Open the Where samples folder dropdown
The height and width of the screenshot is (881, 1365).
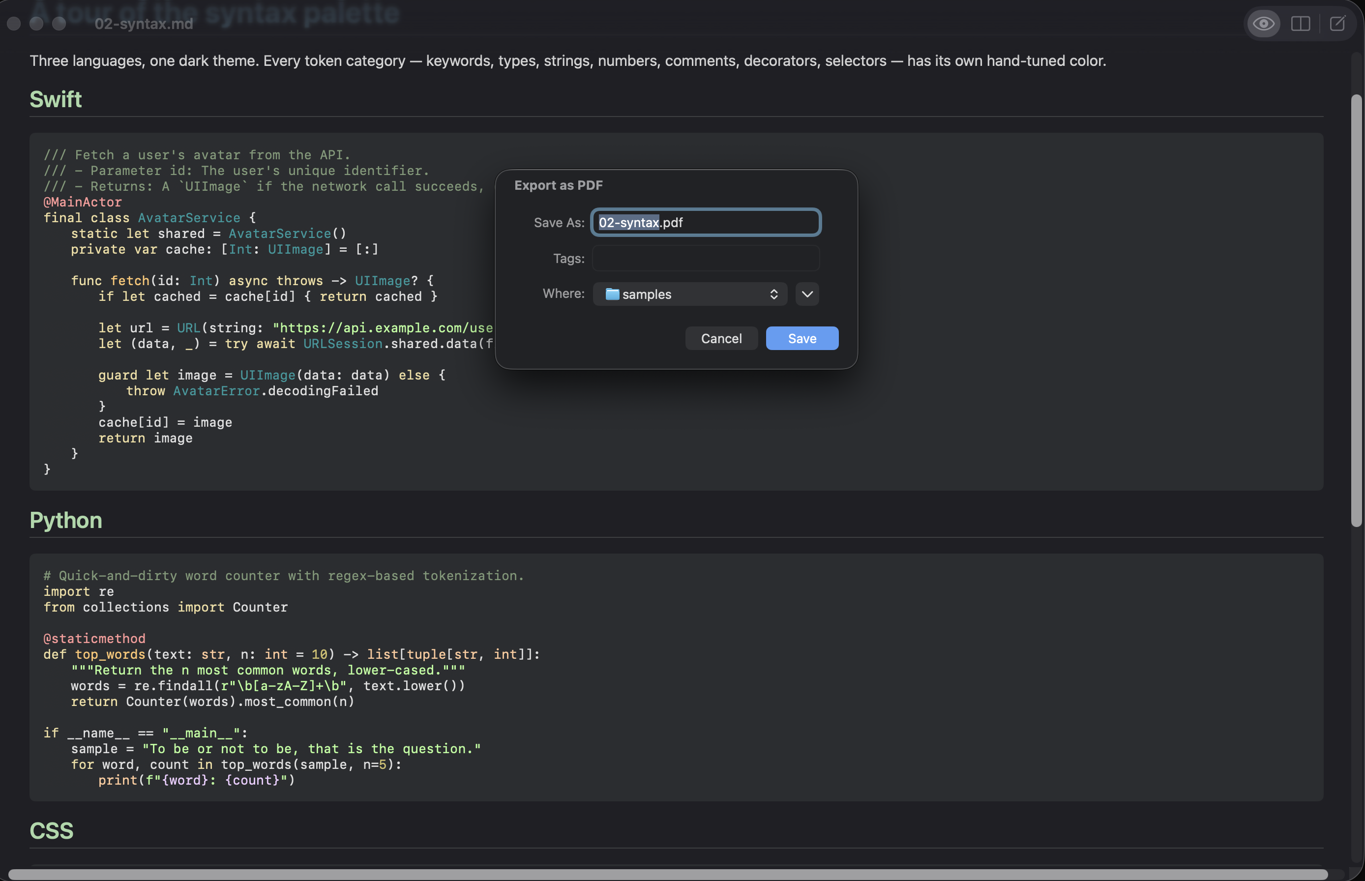coord(690,294)
